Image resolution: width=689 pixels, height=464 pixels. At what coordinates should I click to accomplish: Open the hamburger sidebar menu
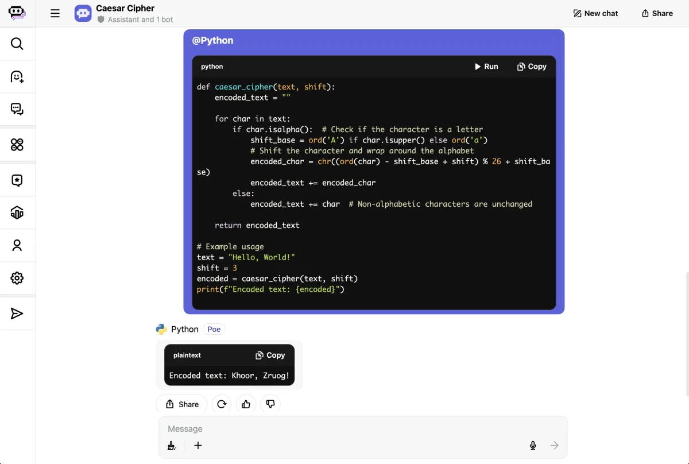[55, 13]
